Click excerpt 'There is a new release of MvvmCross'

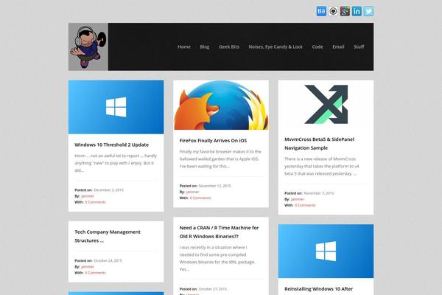[x=322, y=166]
